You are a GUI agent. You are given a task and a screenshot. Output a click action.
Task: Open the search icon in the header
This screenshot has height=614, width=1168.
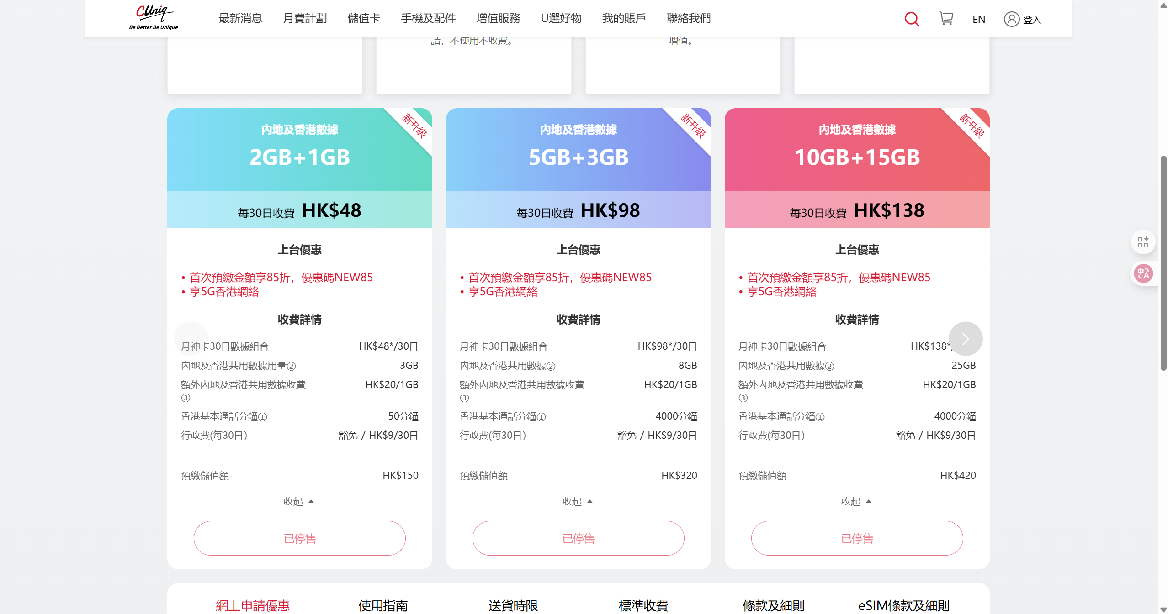tap(912, 19)
